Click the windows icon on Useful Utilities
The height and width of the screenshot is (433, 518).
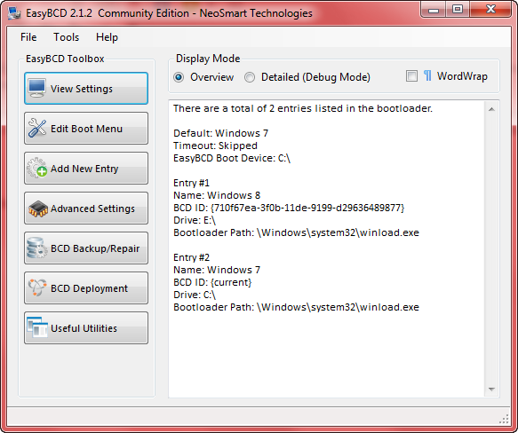pyautogui.click(x=37, y=327)
